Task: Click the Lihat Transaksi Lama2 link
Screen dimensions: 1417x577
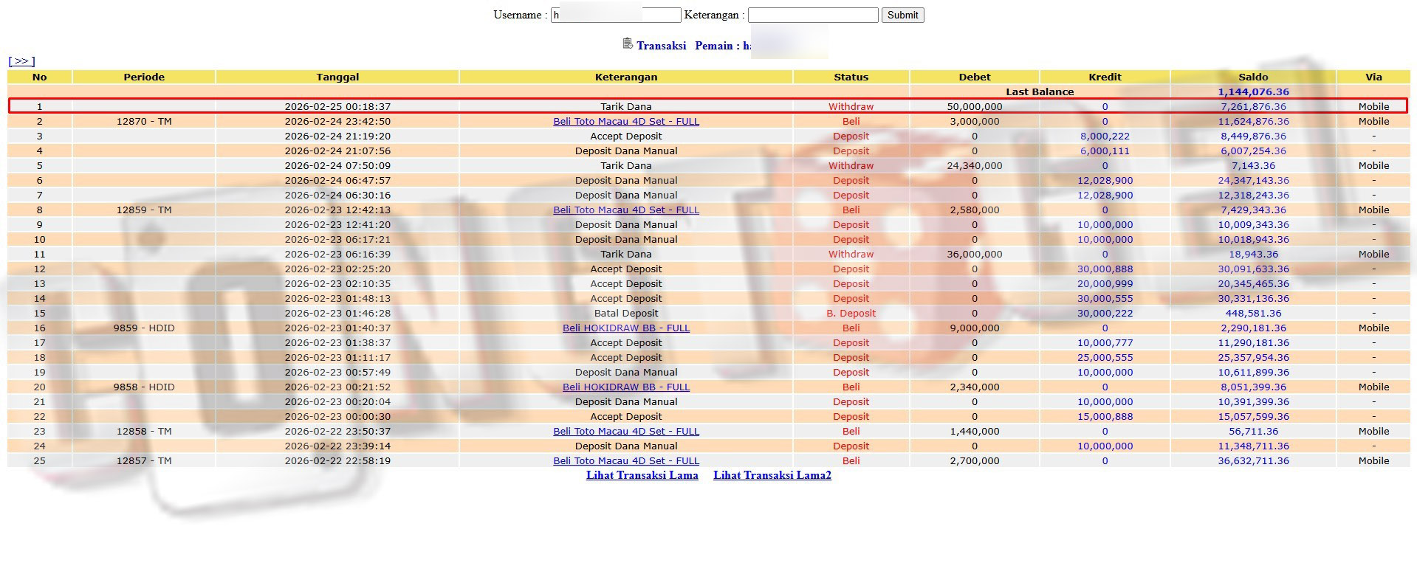Action: (x=772, y=475)
